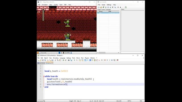
Task: Click Remove Script X icon in Lua Console
Action: 113,7
